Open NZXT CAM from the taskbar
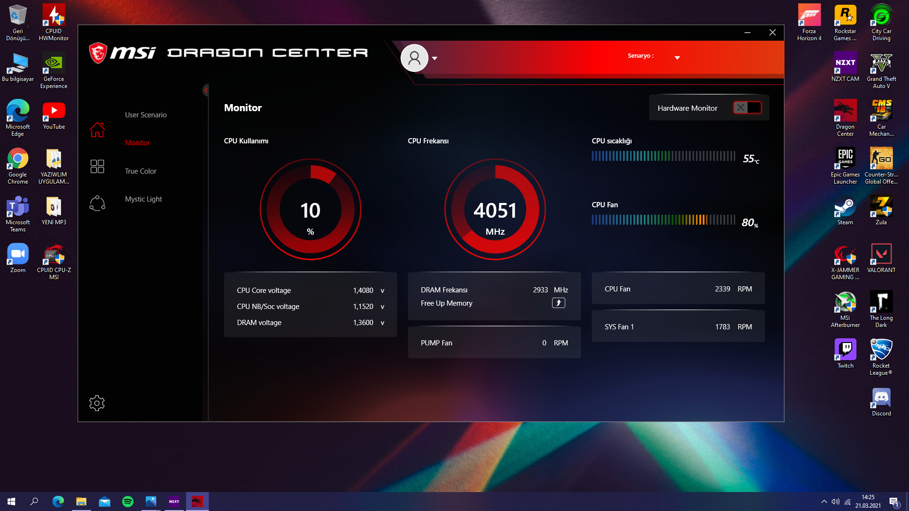 click(174, 502)
